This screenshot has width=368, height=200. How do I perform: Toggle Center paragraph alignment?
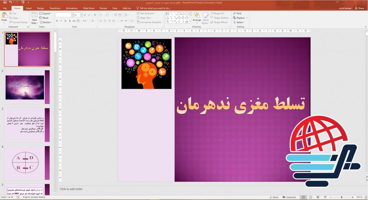tap(105, 21)
